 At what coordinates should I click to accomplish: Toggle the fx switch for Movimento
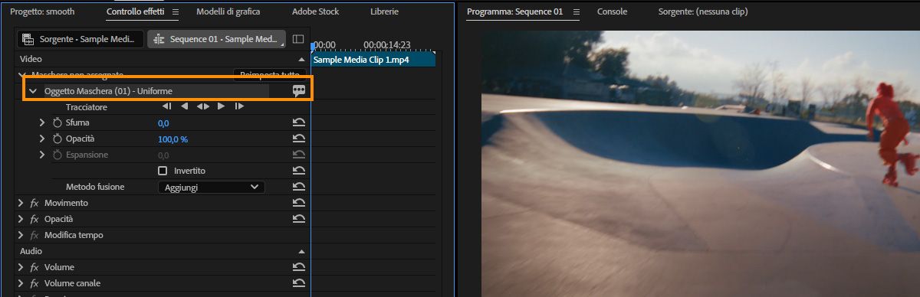click(34, 203)
